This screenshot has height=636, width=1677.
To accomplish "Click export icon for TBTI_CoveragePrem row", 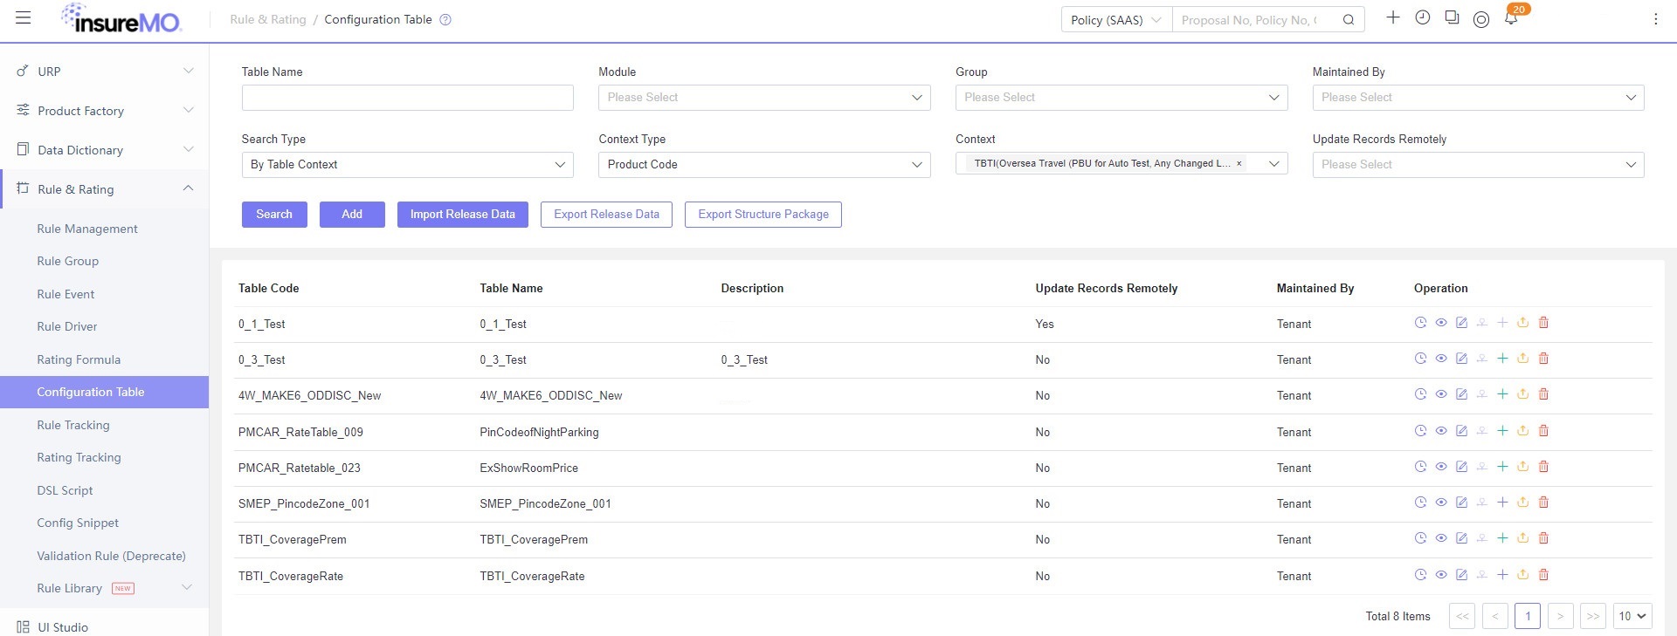I will (1522, 538).
